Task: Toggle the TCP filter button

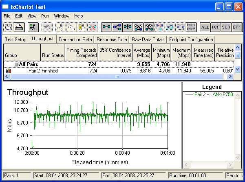Action: click(216, 27)
